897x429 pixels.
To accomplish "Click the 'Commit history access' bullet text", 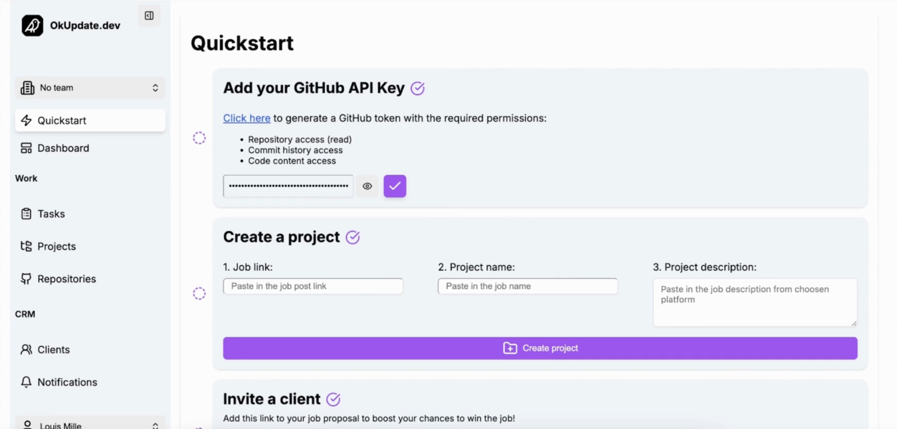I will click(x=295, y=150).
